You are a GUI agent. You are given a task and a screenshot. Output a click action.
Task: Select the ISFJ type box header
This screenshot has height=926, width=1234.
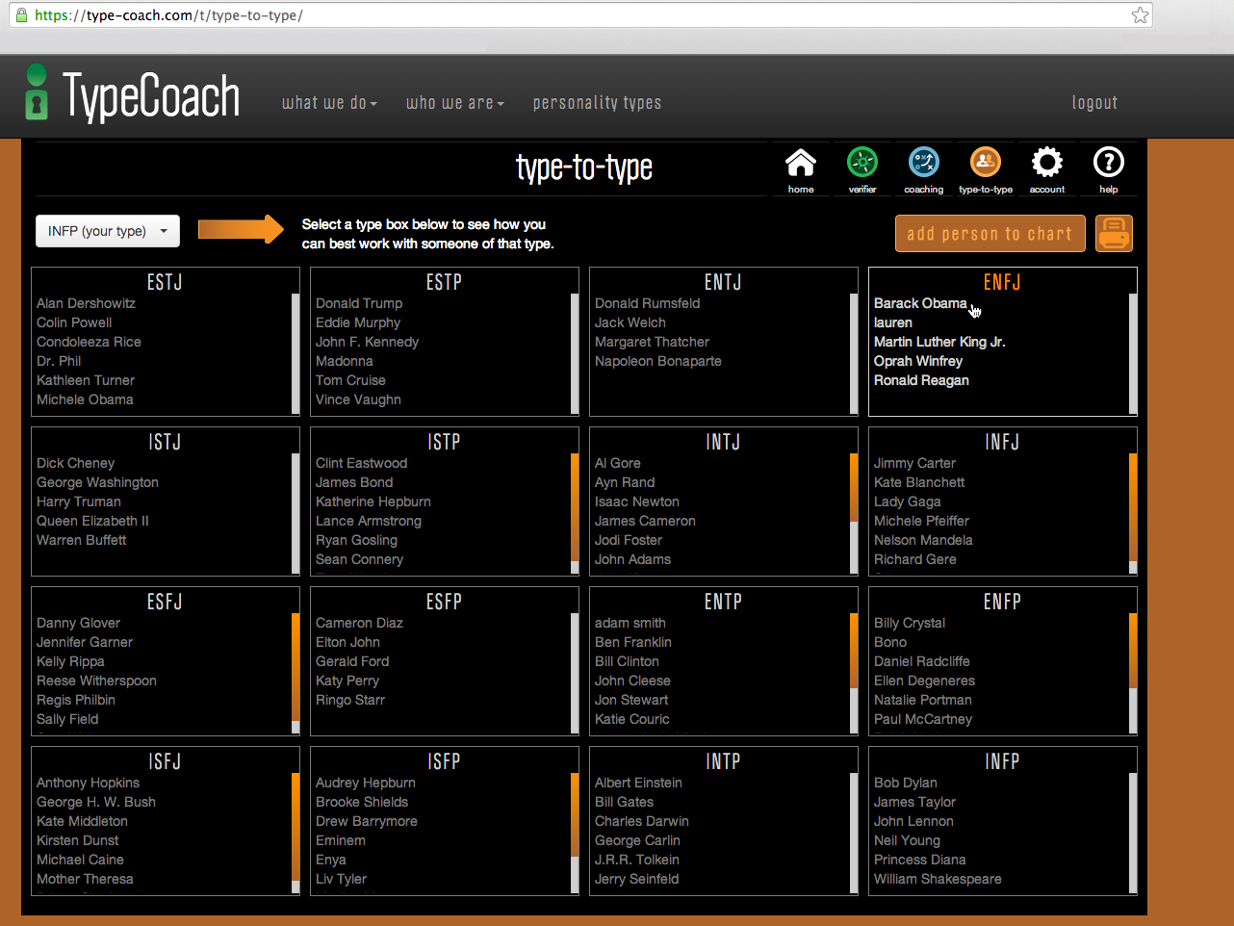tap(165, 761)
